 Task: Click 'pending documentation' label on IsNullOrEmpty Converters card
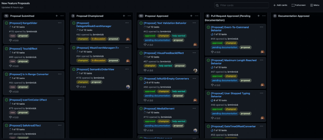157,96
